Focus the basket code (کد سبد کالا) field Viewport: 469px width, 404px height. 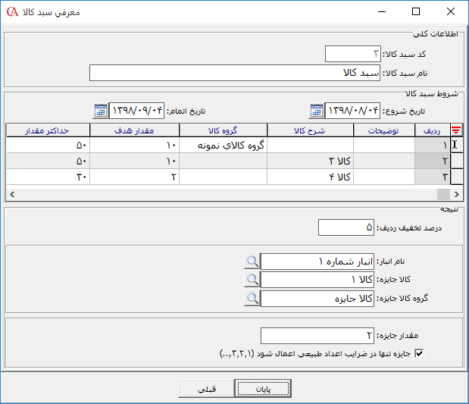click(353, 54)
